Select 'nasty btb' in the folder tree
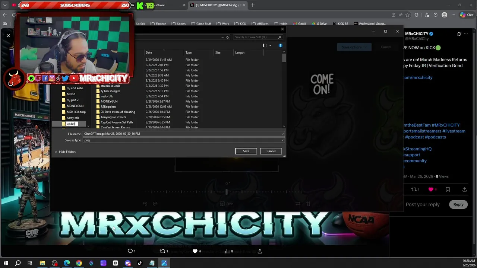This screenshot has width=477, height=268. point(73,118)
